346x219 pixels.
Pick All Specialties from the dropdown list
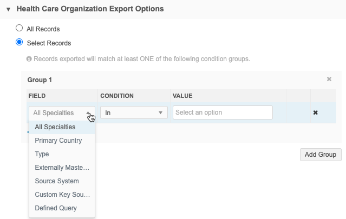55,127
